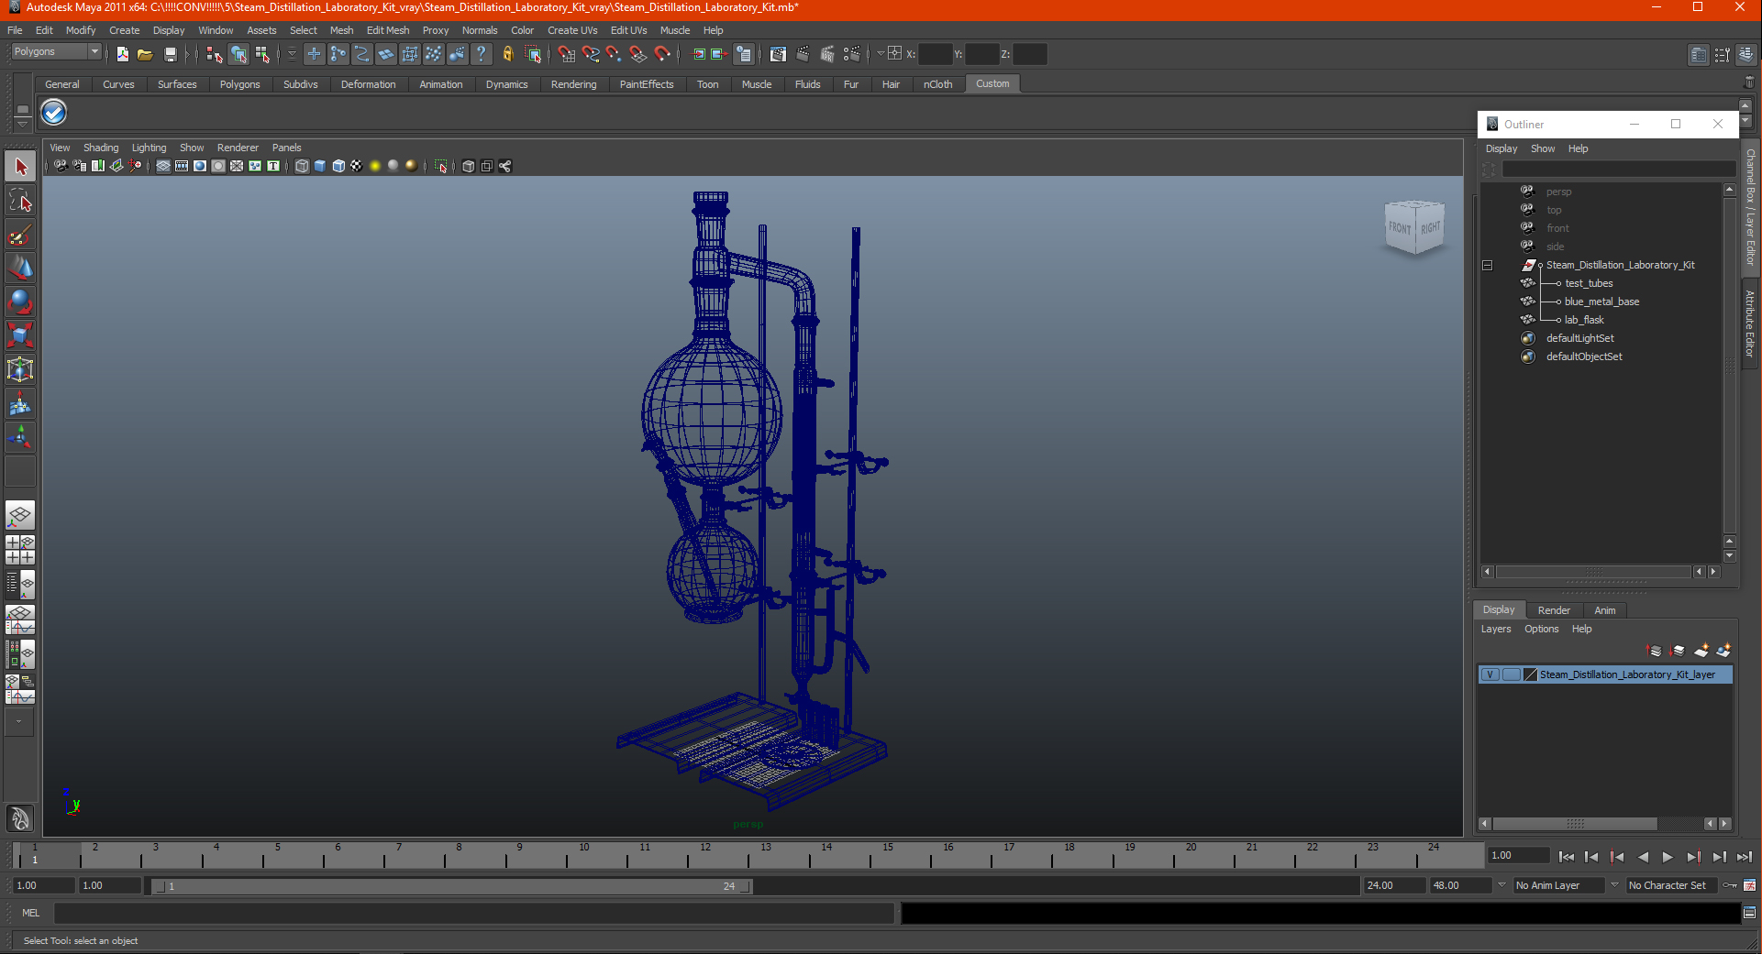Select test_tubes in the Outliner

click(1589, 284)
